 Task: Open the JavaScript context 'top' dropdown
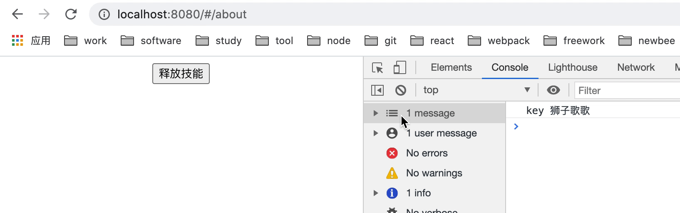(x=476, y=90)
